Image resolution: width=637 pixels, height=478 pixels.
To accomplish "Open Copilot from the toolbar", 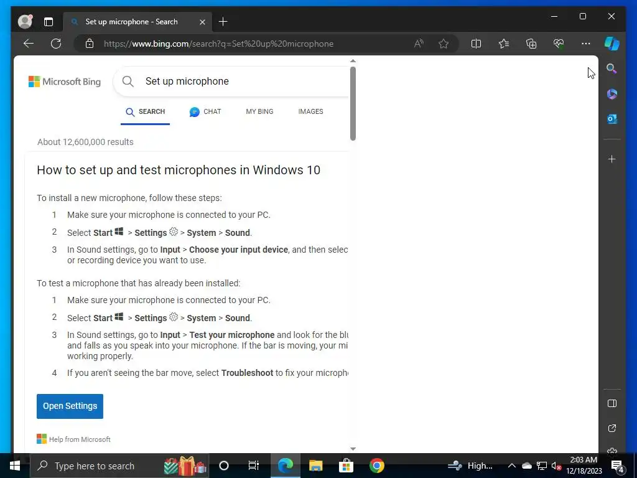I will pyautogui.click(x=612, y=44).
